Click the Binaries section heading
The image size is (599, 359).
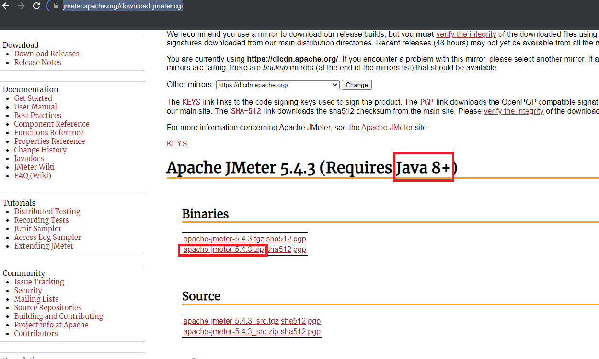point(206,214)
